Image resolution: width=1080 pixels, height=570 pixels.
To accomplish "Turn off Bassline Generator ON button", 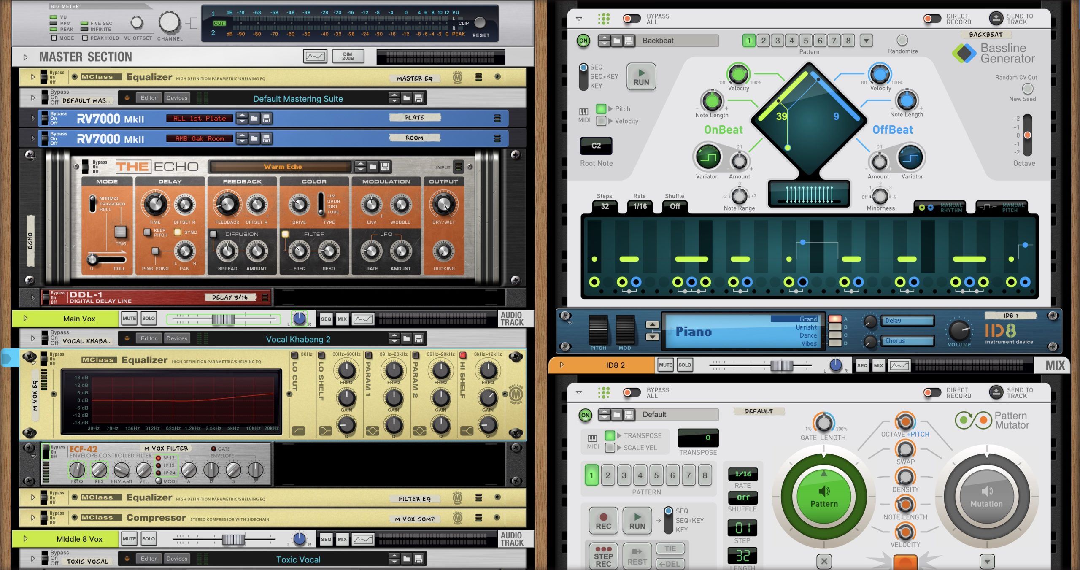I will [x=583, y=41].
